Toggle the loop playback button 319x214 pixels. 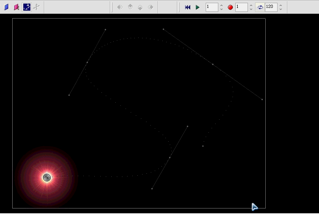pos(260,8)
